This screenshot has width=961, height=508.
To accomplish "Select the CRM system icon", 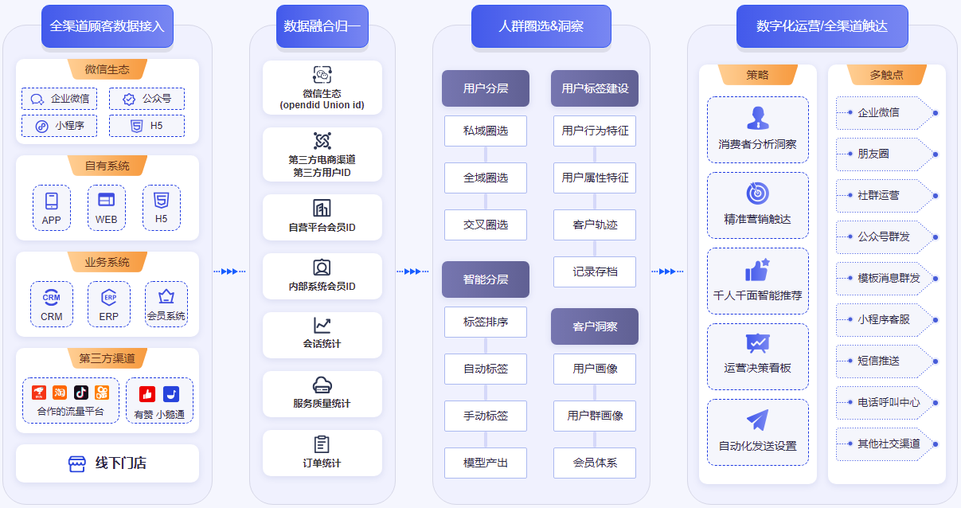I will point(52,297).
